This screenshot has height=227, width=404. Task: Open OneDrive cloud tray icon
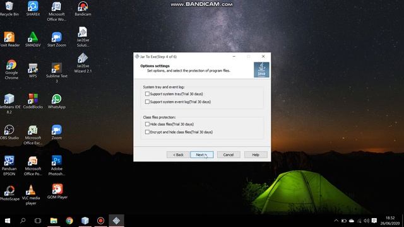coord(352,221)
